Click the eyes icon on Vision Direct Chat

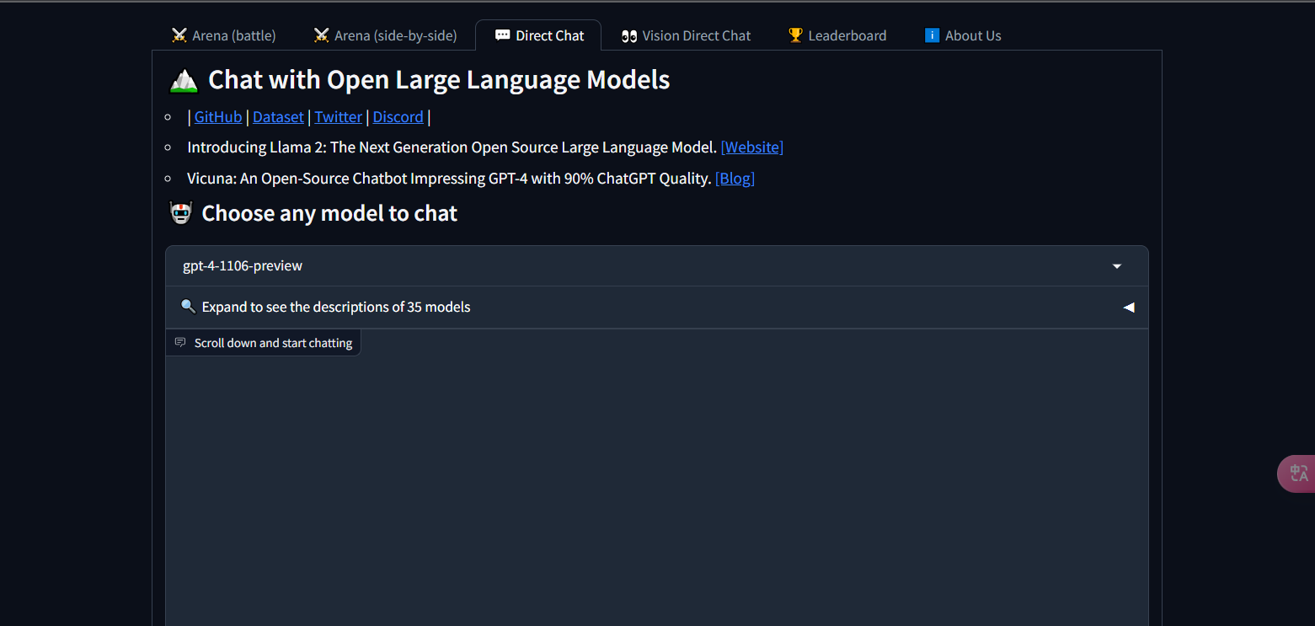tap(629, 35)
